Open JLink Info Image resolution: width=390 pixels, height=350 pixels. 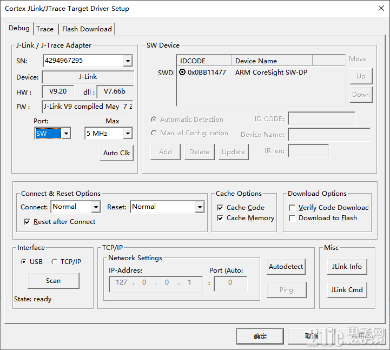point(347,267)
